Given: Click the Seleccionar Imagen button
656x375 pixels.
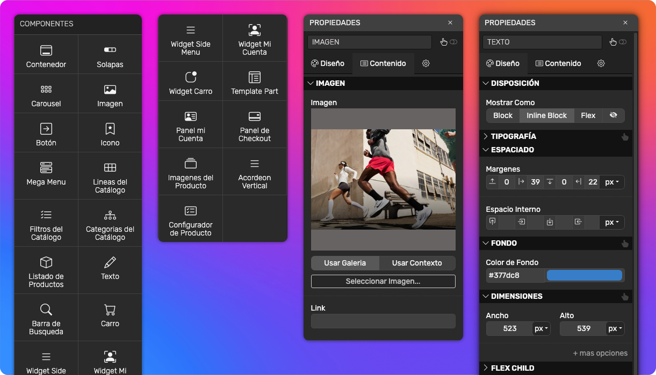Looking at the screenshot, I should pos(383,281).
